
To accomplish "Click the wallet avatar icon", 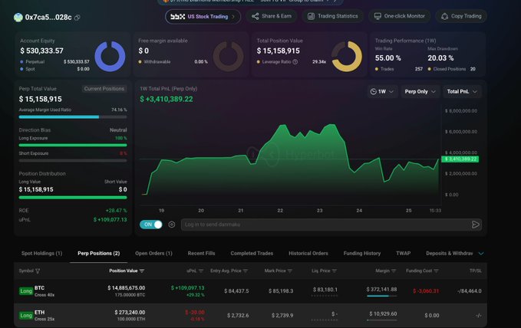I will 18,18.
